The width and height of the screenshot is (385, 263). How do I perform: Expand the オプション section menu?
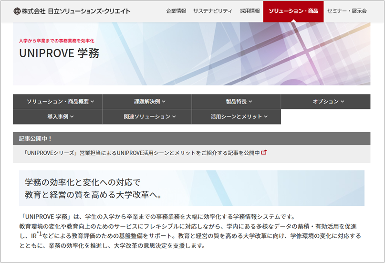pyautogui.click(x=325, y=101)
